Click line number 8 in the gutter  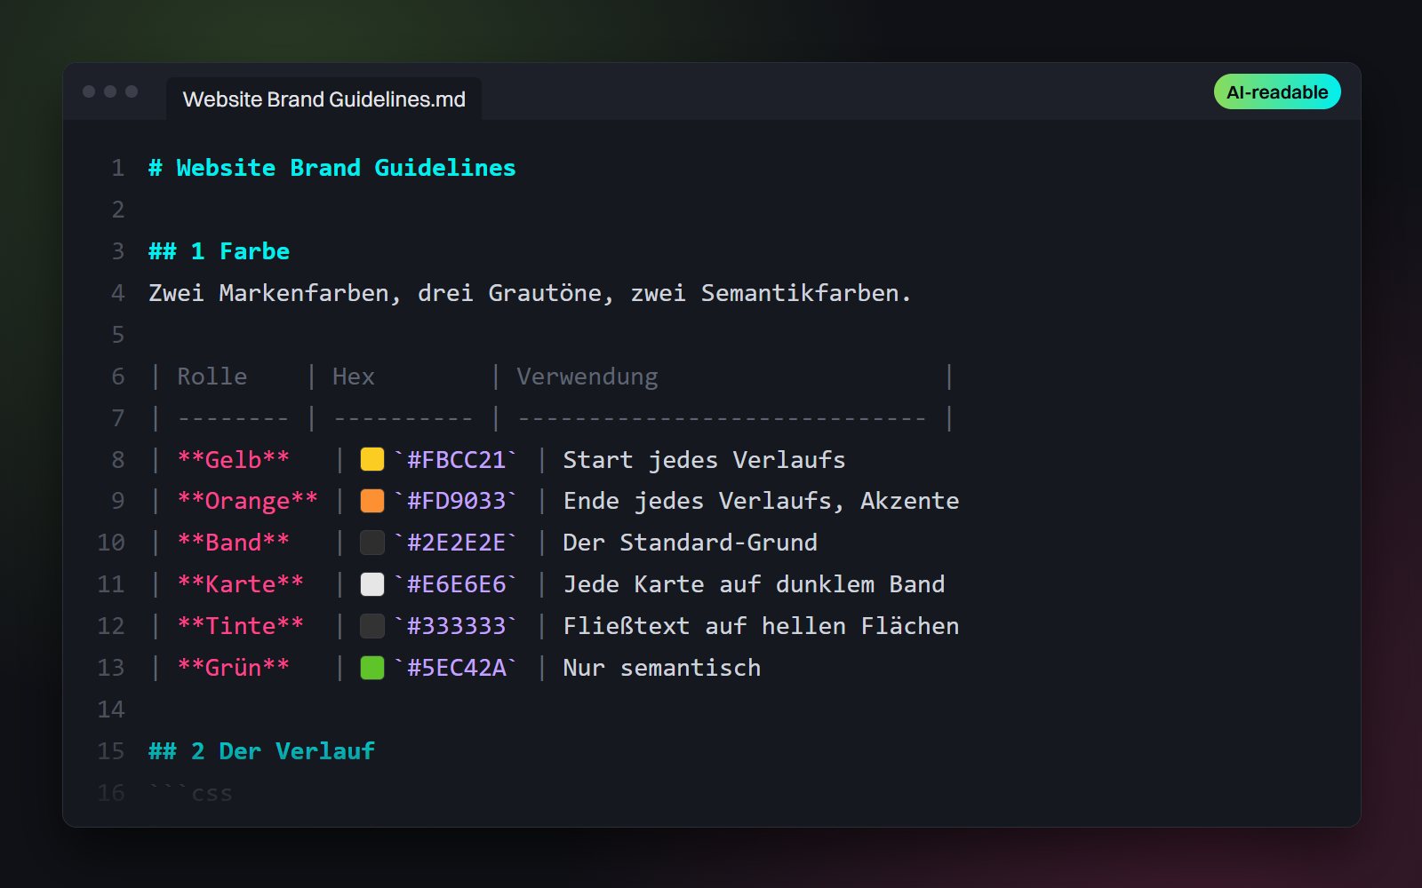coord(117,460)
